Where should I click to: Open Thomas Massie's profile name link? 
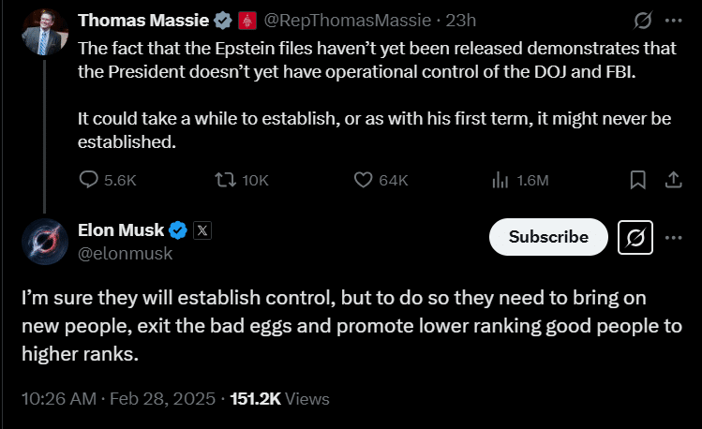(x=131, y=20)
